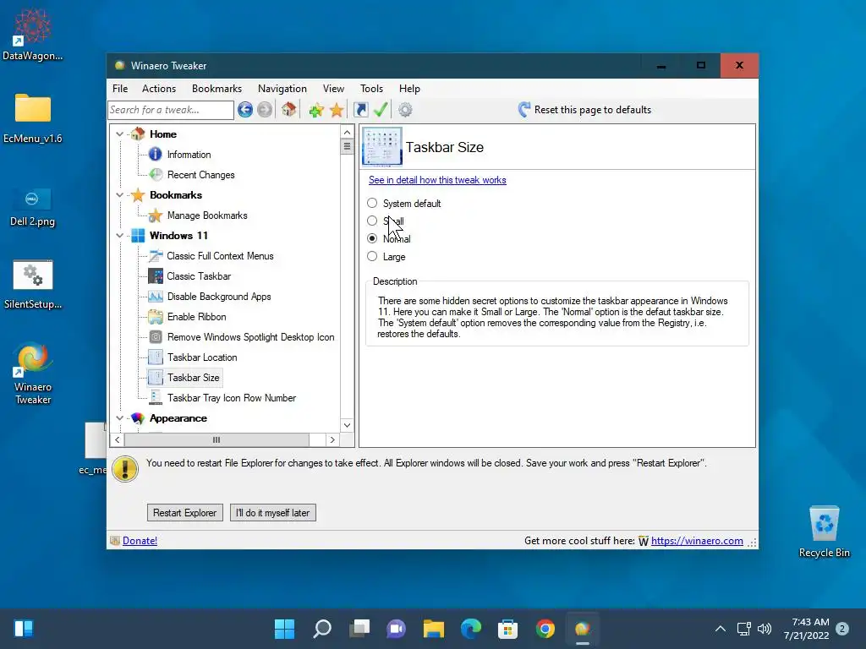The width and height of the screenshot is (866, 649).
Task: Click I'll do it myself later
Action: pos(273,513)
